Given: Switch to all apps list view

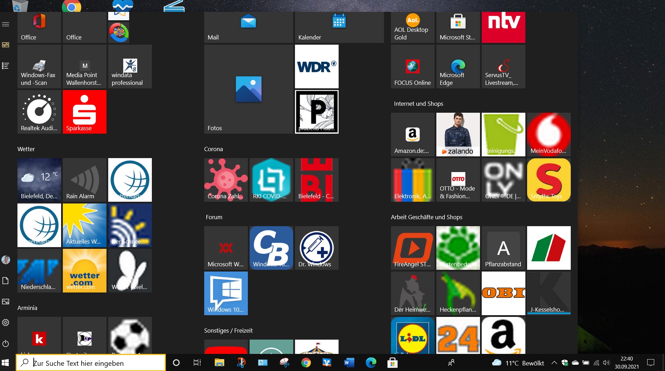Looking at the screenshot, I should [6, 66].
